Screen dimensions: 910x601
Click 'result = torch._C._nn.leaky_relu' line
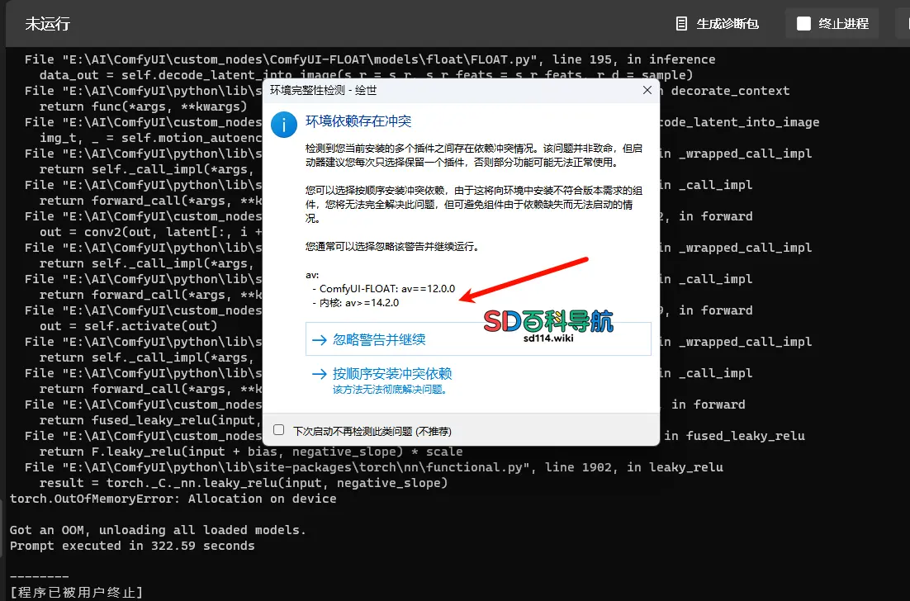click(243, 483)
